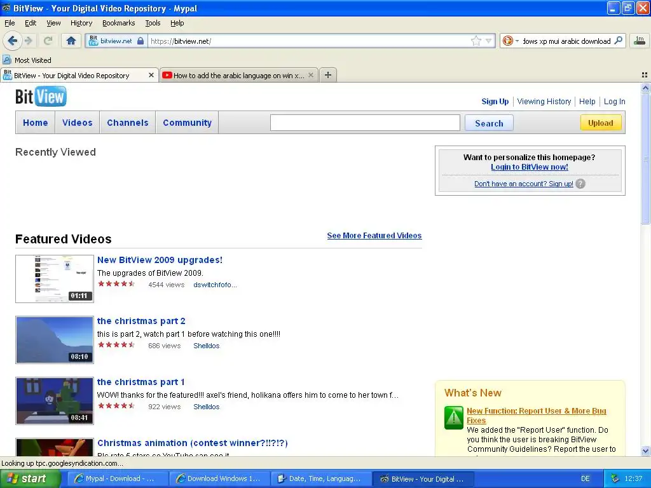The height and width of the screenshot is (488, 651).
Task: Click the BitView search input field
Action: 365,123
